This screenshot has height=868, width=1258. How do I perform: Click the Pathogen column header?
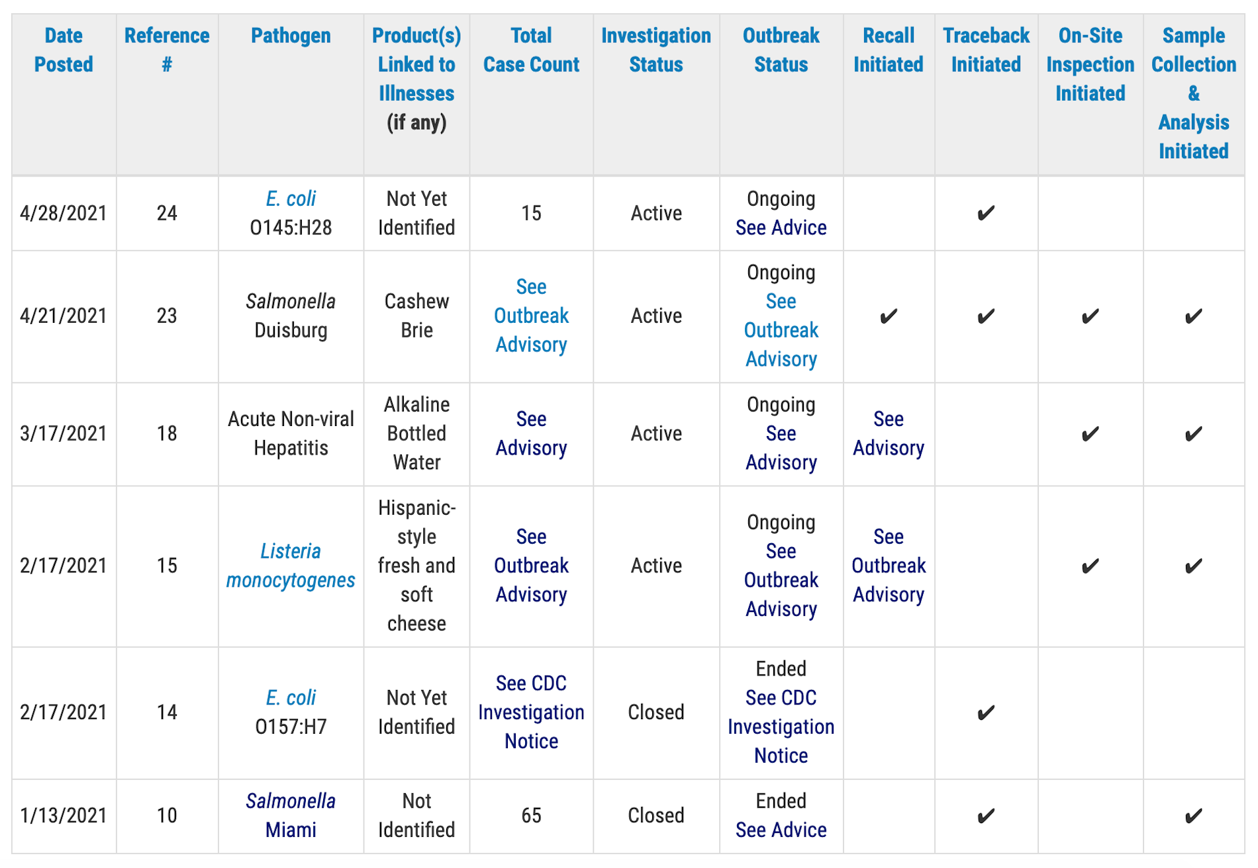291,35
